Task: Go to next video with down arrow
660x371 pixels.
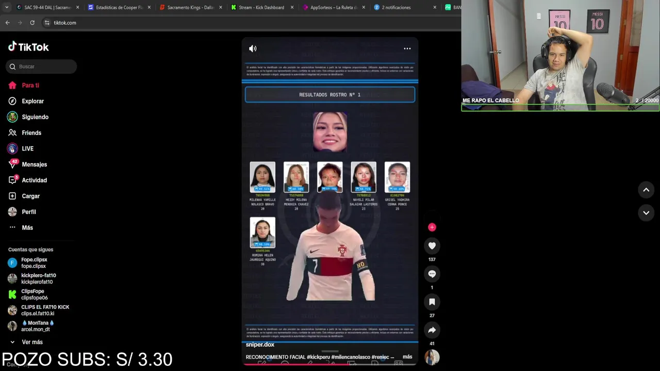Action: pyautogui.click(x=646, y=213)
